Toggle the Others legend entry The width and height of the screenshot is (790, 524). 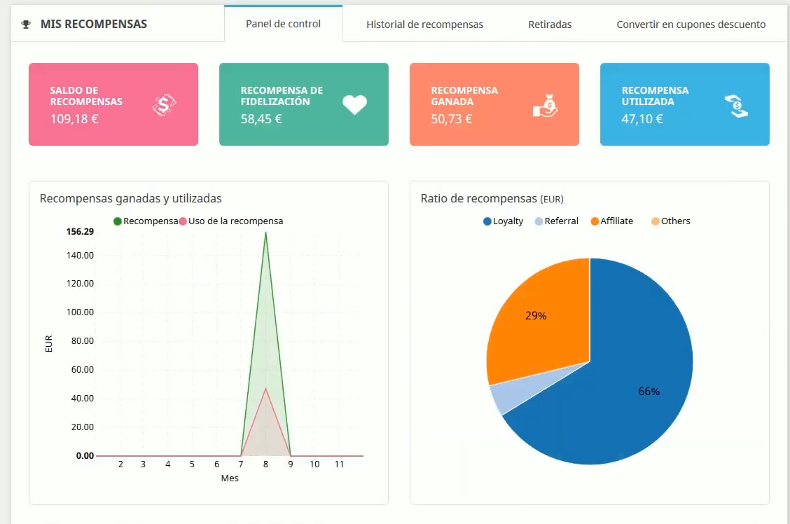pyautogui.click(x=670, y=221)
